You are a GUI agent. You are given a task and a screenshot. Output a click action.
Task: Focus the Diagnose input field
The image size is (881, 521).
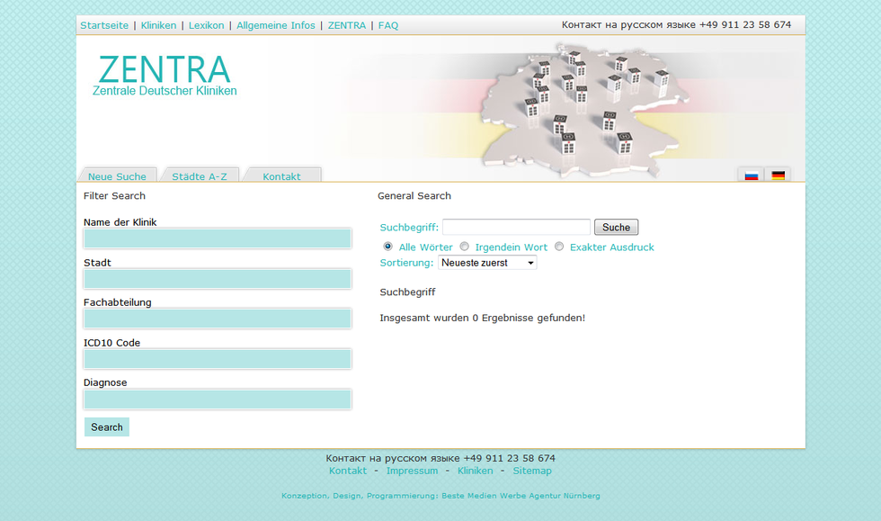tap(218, 400)
